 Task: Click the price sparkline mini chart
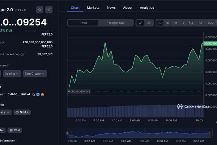(x=38, y=31)
